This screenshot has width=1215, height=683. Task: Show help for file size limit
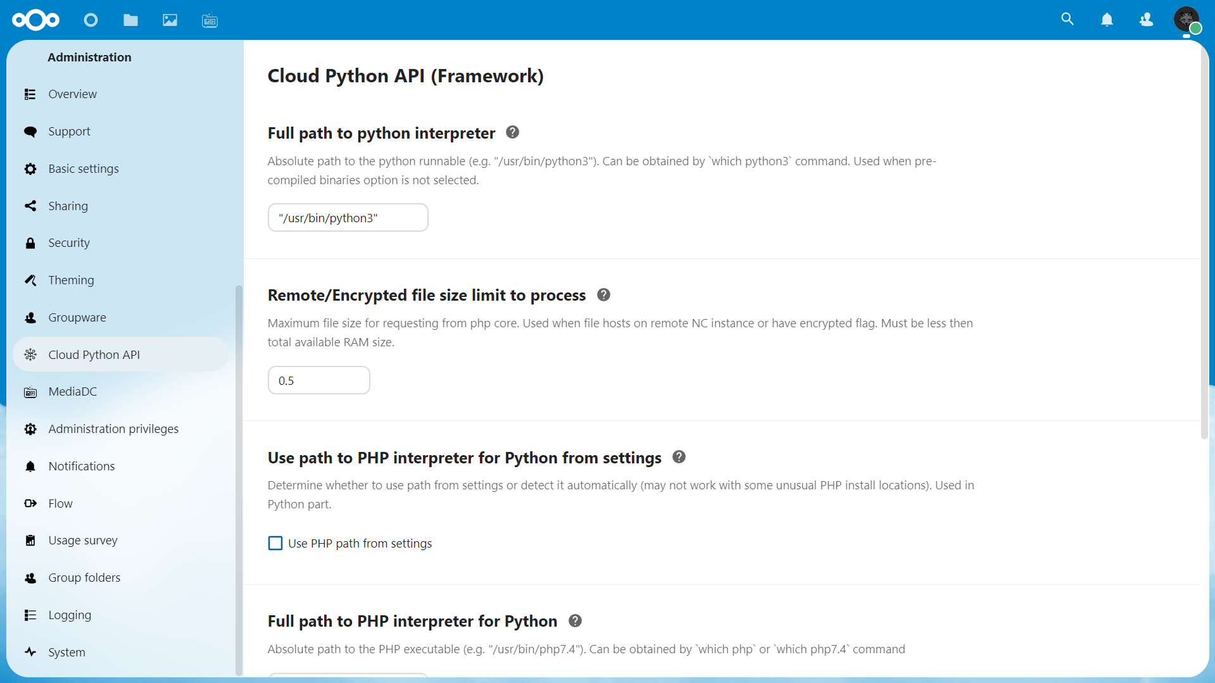(x=604, y=295)
